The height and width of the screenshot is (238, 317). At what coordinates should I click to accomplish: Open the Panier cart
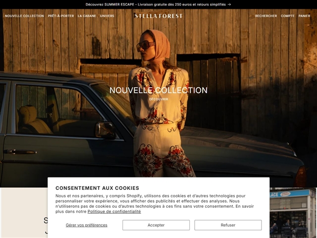(304, 16)
